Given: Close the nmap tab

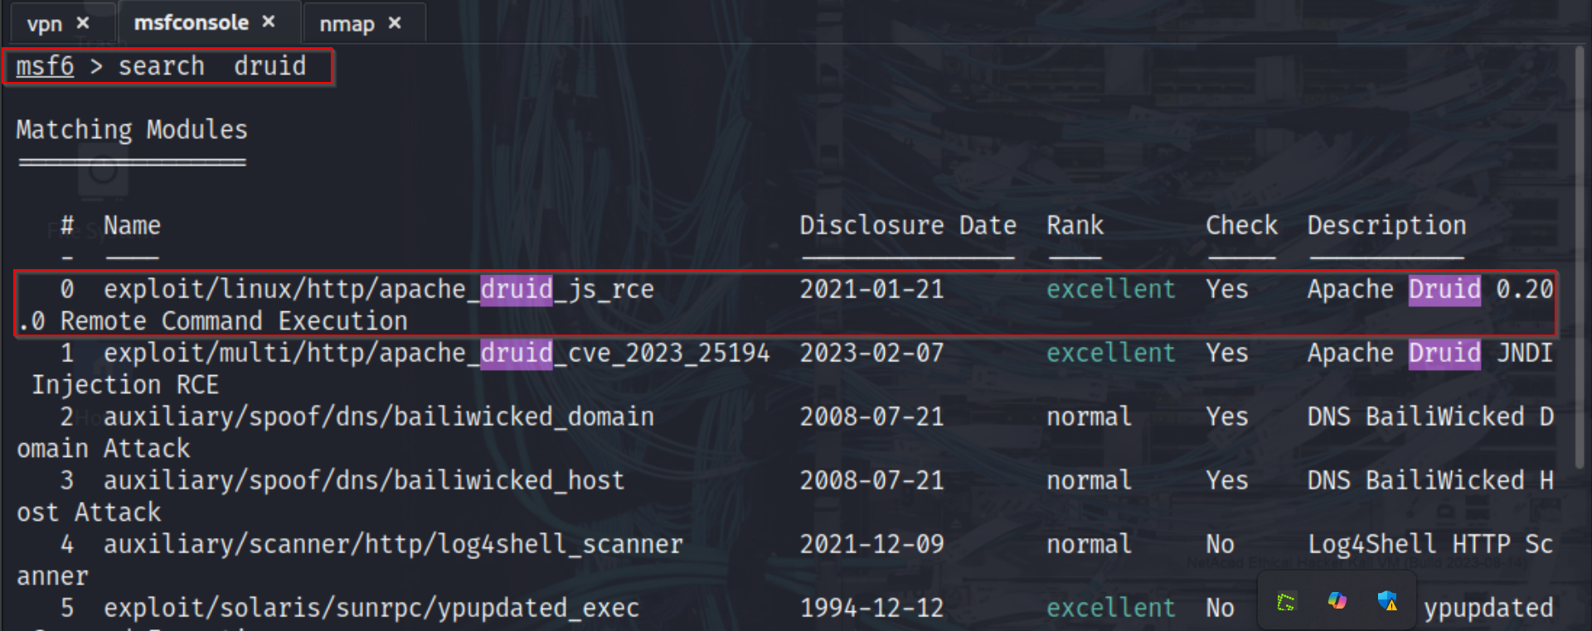Looking at the screenshot, I should pyautogui.click(x=395, y=23).
